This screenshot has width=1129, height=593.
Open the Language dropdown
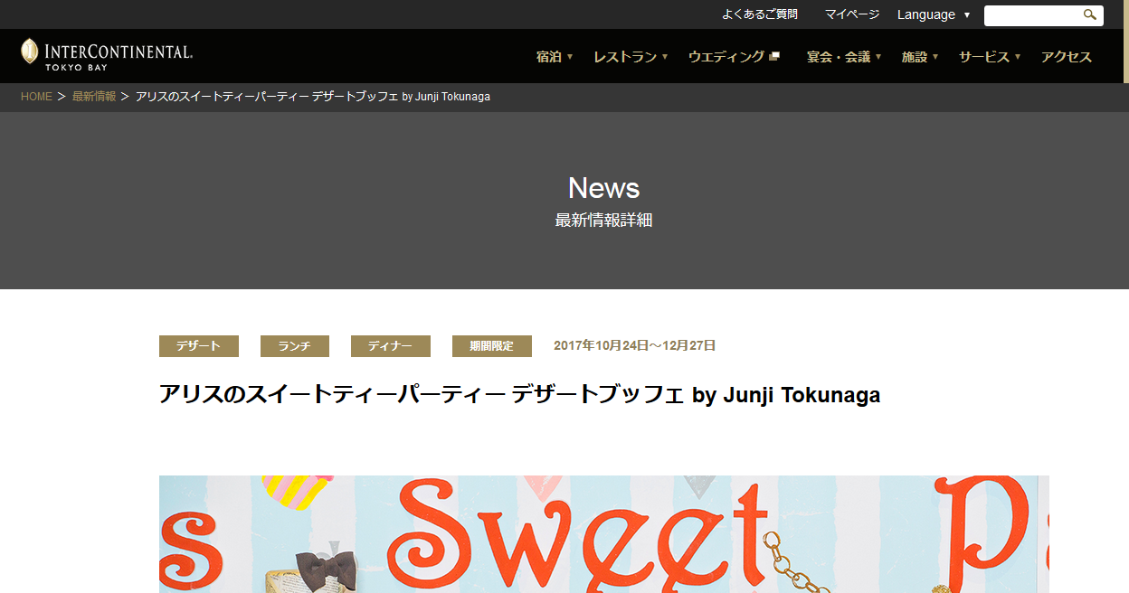click(x=933, y=14)
